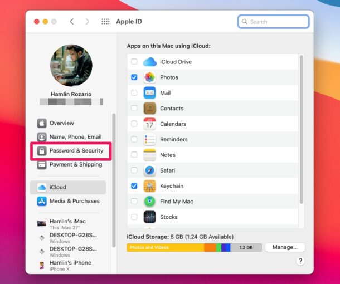Image resolution: width=340 pixels, height=284 pixels.
Task: Click the cloud icon in the iCloud sidebar row
Action: pos(42,187)
